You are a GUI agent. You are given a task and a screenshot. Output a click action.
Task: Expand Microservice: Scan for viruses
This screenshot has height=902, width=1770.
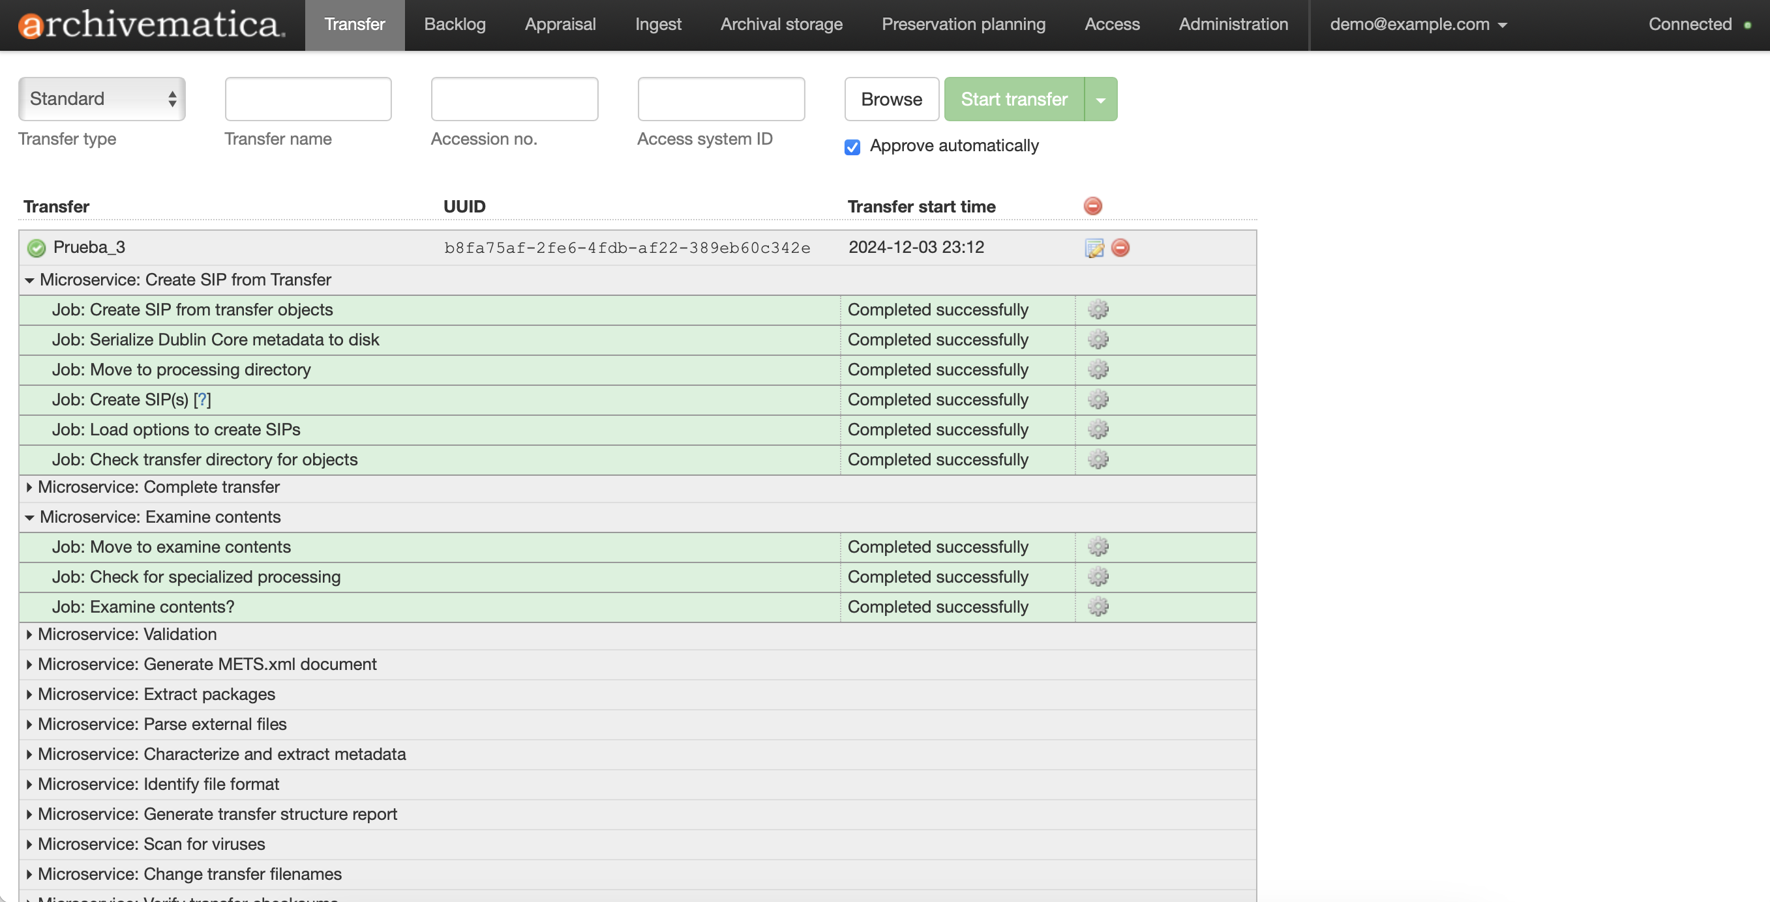click(29, 843)
